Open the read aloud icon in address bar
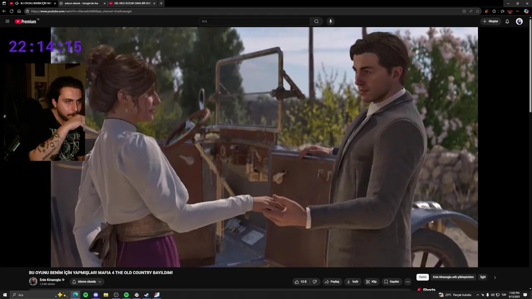Image resolution: width=532 pixels, height=299 pixels. click(471, 11)
